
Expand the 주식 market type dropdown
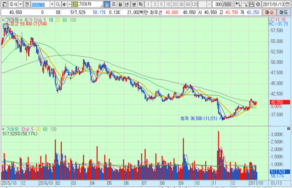20,4
